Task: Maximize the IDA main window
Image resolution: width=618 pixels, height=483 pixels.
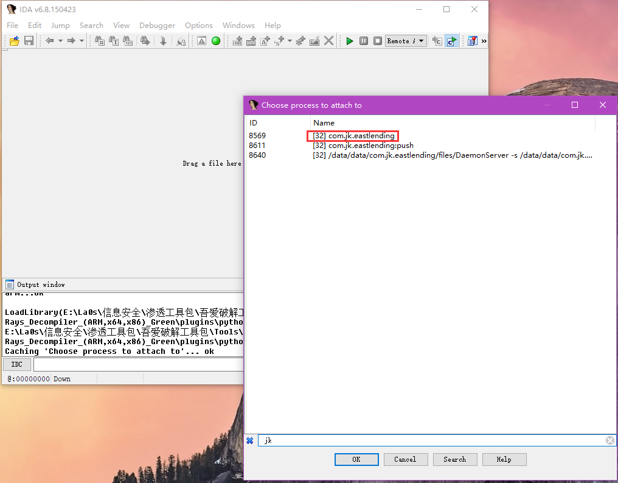Action: pos(446,9)
